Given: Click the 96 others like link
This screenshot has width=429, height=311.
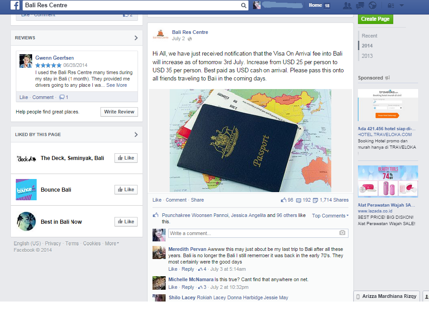Looking at the screenshot, I should click(287, 215).
